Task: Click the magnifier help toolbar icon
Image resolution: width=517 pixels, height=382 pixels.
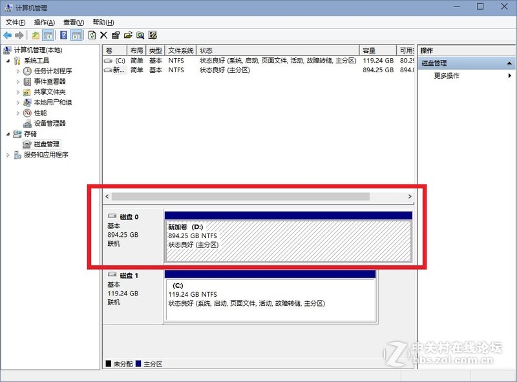Action: tap(140, 35)
